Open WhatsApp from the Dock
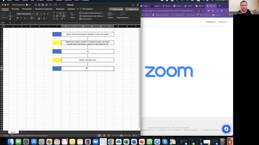This screenshot has width=259, height=145. tap(149, 141)
